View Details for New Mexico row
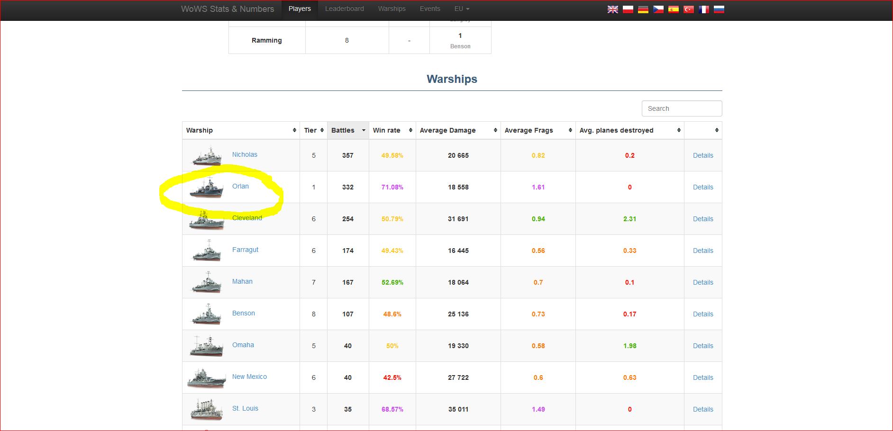This screenshot has width=893, height=431. tap(703, 377)
